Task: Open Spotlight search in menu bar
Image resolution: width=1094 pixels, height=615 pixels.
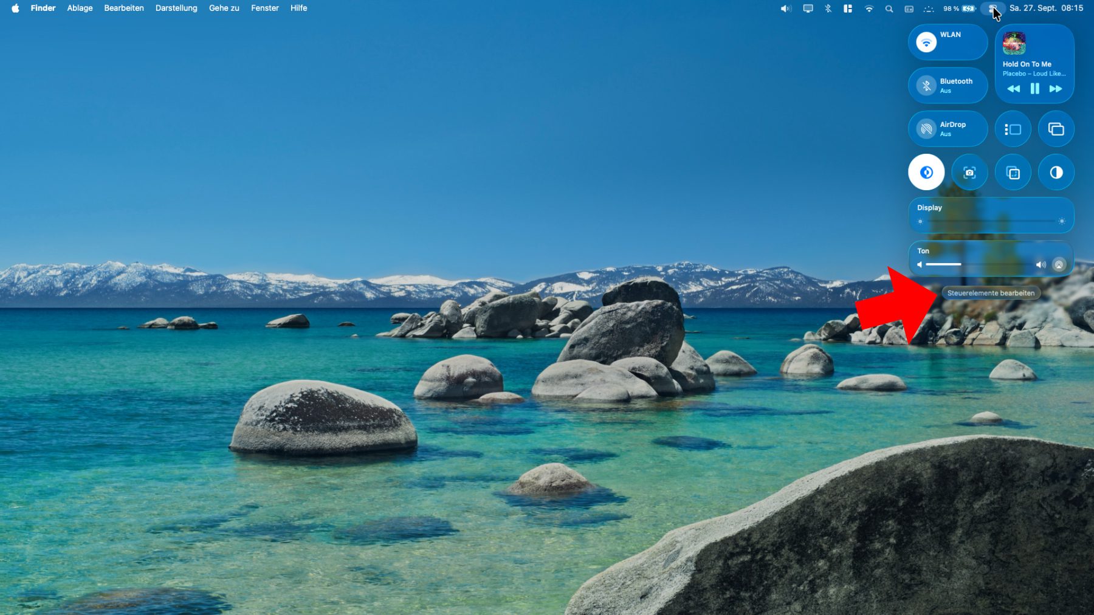Action: coord(889,9)
